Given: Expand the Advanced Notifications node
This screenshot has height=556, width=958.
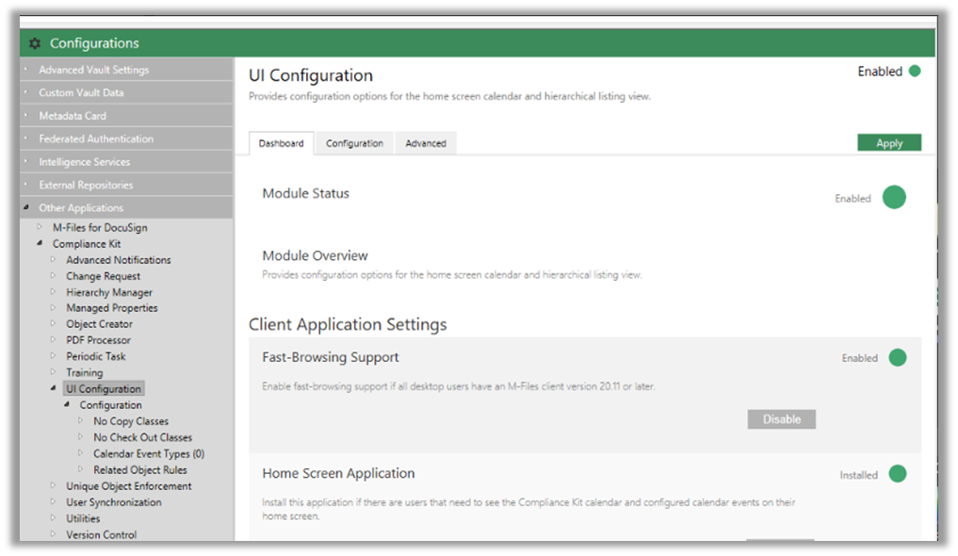Looking at the screenshot, I should click(x=53, y=259).
